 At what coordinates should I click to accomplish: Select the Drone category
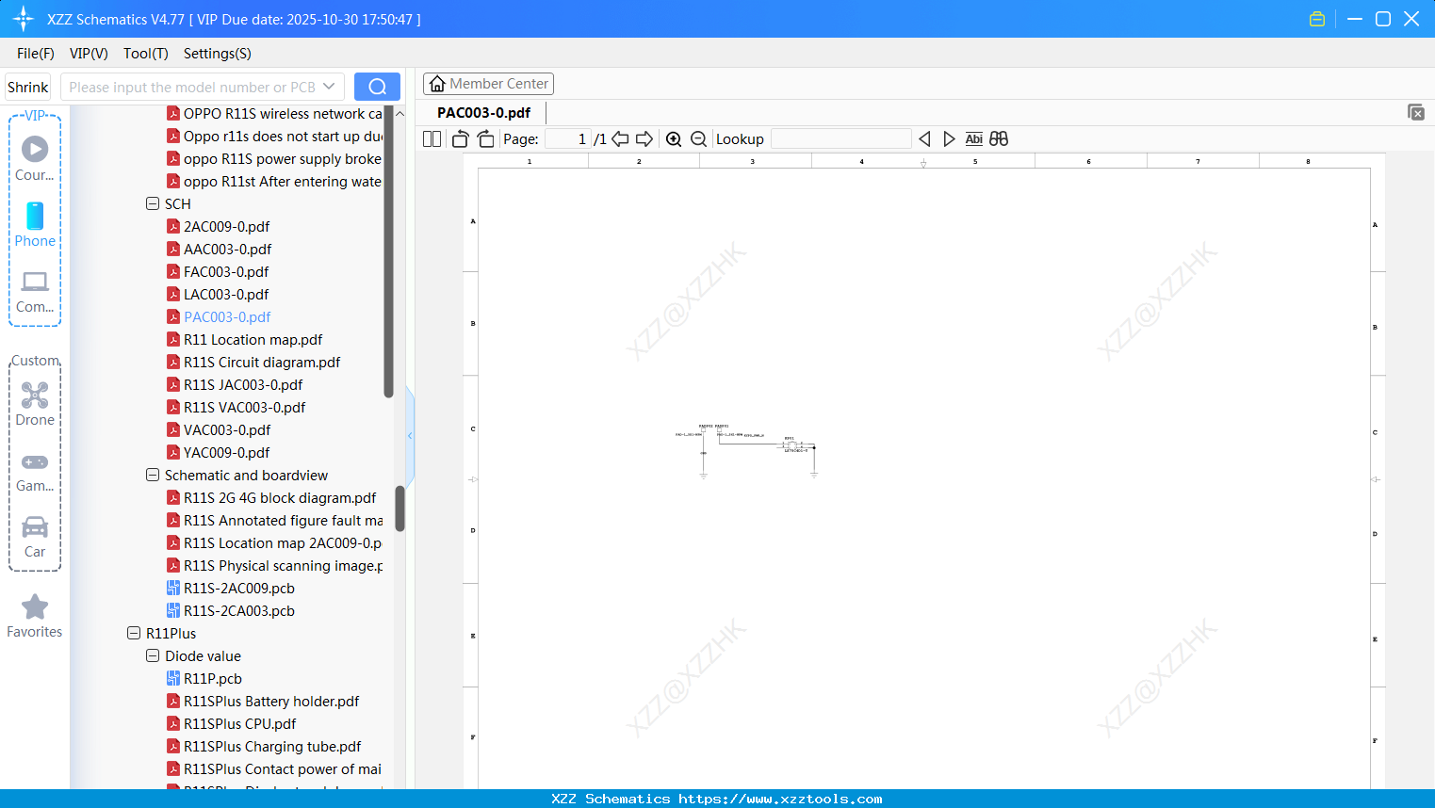(35, 404)
